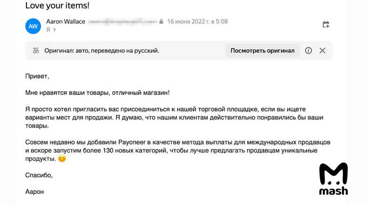The width and height of the screenshot is (367, 206).
Task: Click the blurred sender email address
Action: pyautogui.click(x=123, y=22)
